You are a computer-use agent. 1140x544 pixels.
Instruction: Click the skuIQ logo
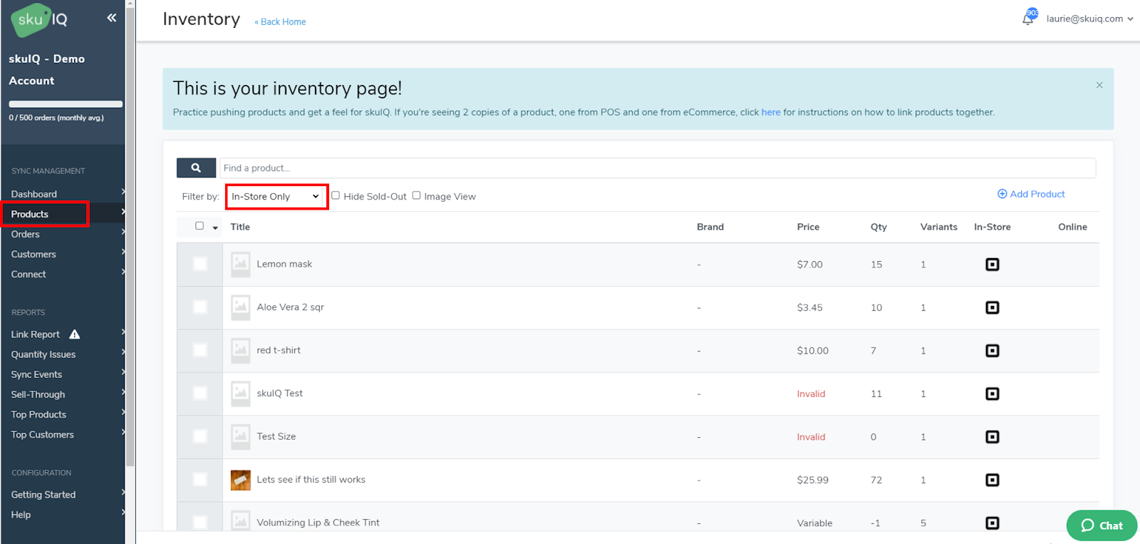point(40,20)
